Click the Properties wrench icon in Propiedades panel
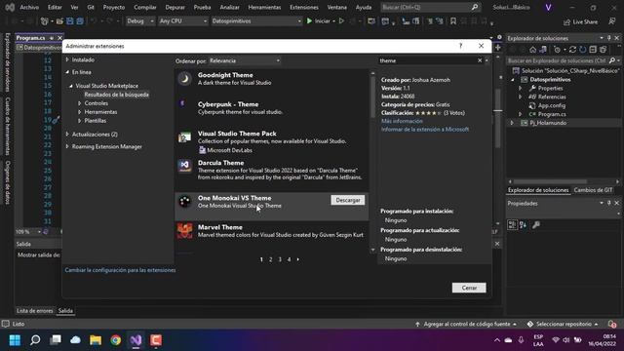Image resolution: width=624 pixels, height=351 pixels. tap(536, 225)
